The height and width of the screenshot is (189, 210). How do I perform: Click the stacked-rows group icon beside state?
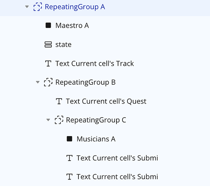pyautogui.click(x=48, y=45)
